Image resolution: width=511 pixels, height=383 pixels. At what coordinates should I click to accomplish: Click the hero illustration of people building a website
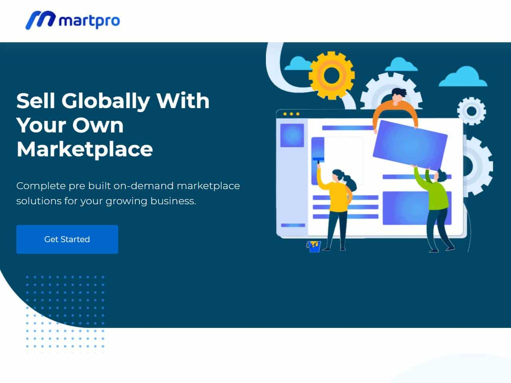[x=380, y=148]
